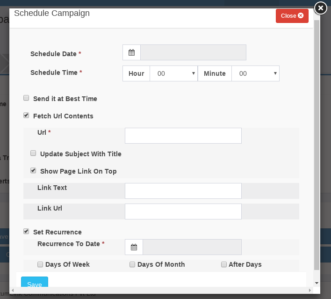Check Update Subject With Title
331x299 pixels.
pos(33,153)
